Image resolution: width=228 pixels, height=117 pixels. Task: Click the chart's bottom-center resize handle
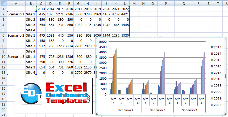[161, 115]
